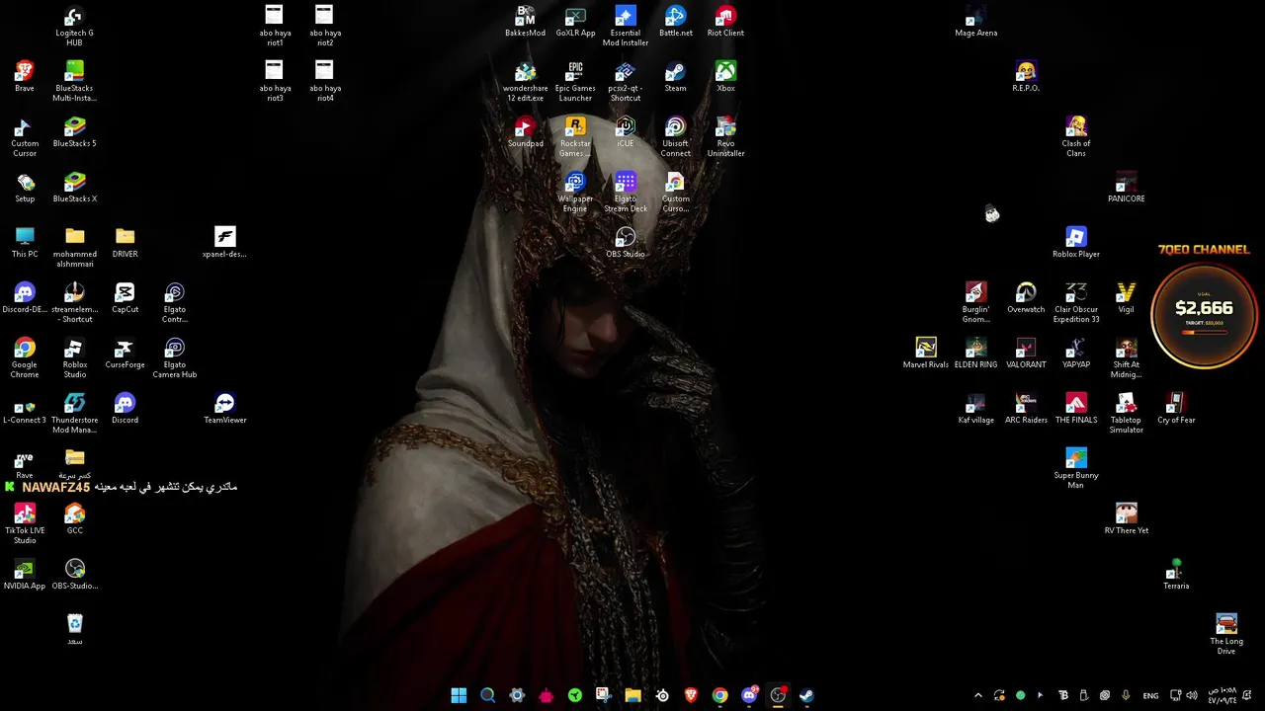
Task: Select the Steam desktop shortcut
Action: pyautogui.click(x=675, y=77)
